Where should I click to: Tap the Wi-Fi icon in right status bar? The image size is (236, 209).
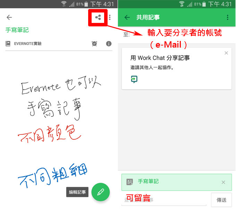point(182,4)
